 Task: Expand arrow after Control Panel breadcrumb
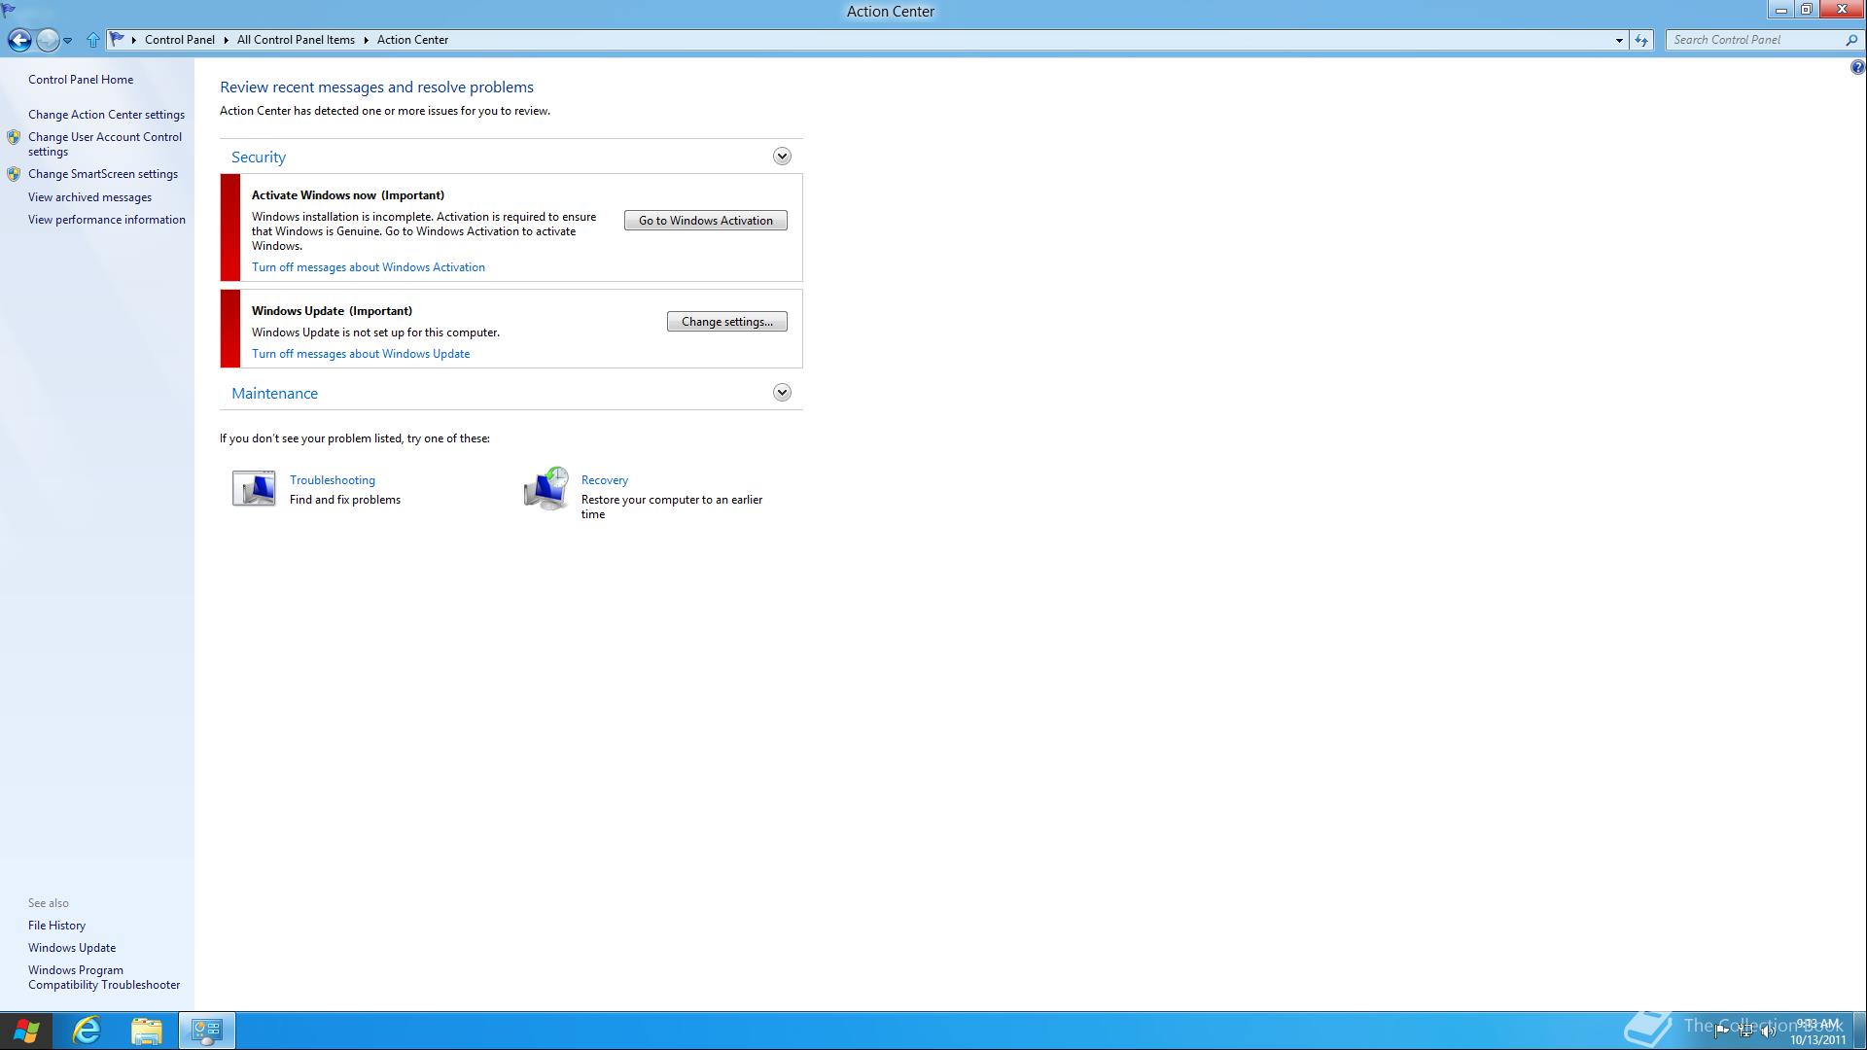pyautogui.click(x=226, y=40)
